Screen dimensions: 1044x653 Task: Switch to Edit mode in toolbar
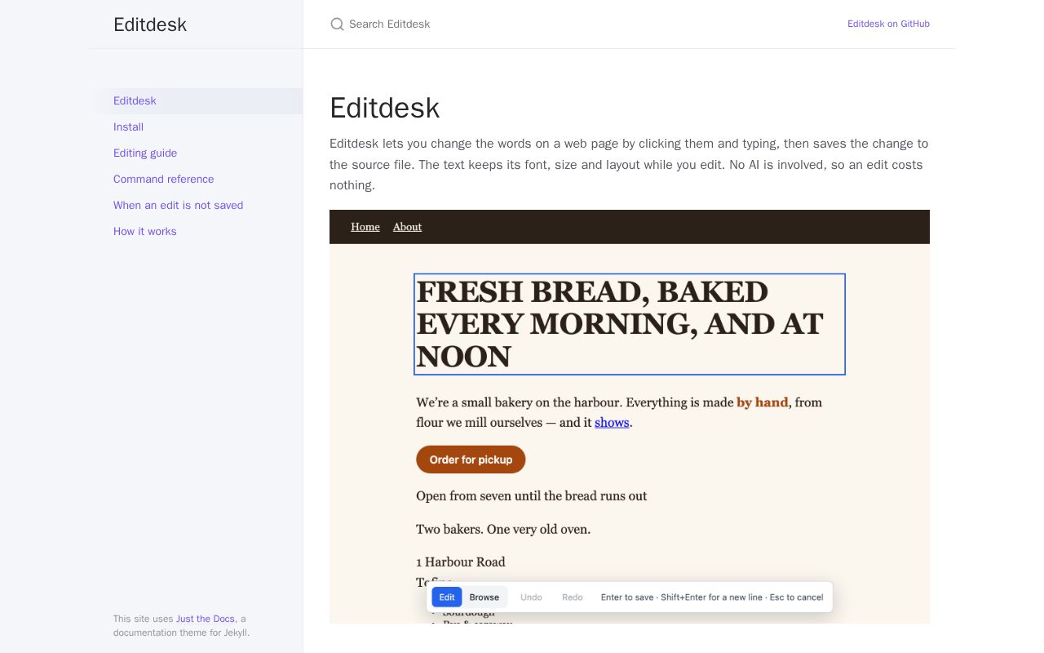pyautogui.click(x=447, y=597)
